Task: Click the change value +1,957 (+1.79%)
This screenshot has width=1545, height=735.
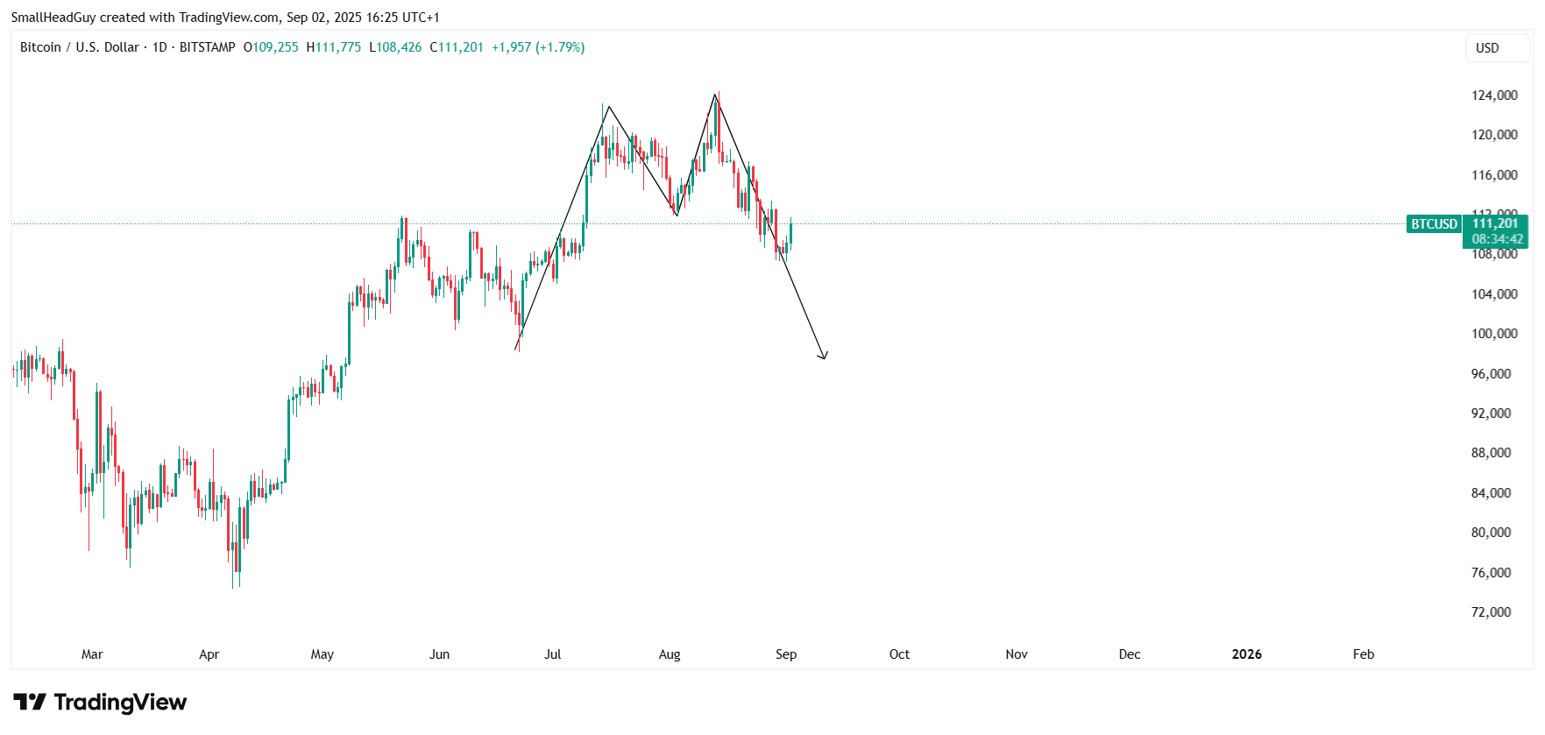Action: click(538, 47)
